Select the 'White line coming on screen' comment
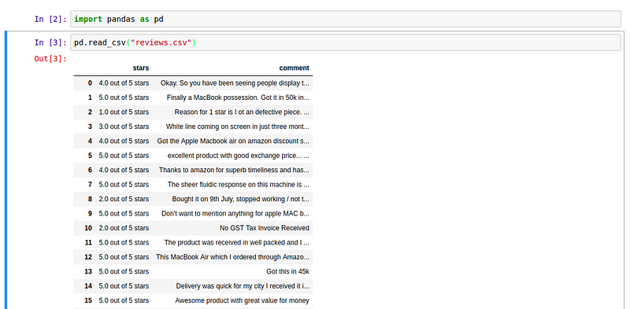Viewport: 630px width, 309px height. click(238, 127)
